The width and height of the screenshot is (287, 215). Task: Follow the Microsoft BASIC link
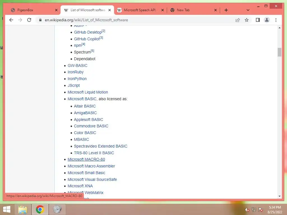coord(82,99)
